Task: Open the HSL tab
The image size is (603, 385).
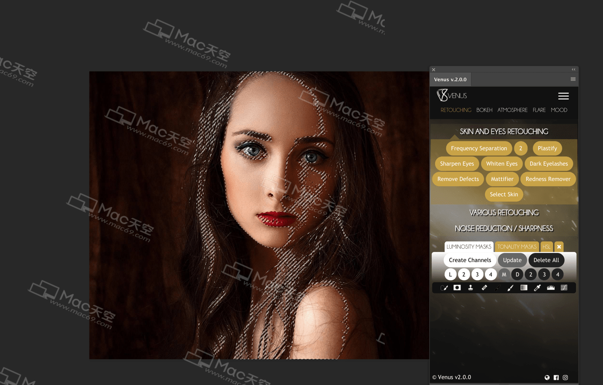Action: pos(546,246)
